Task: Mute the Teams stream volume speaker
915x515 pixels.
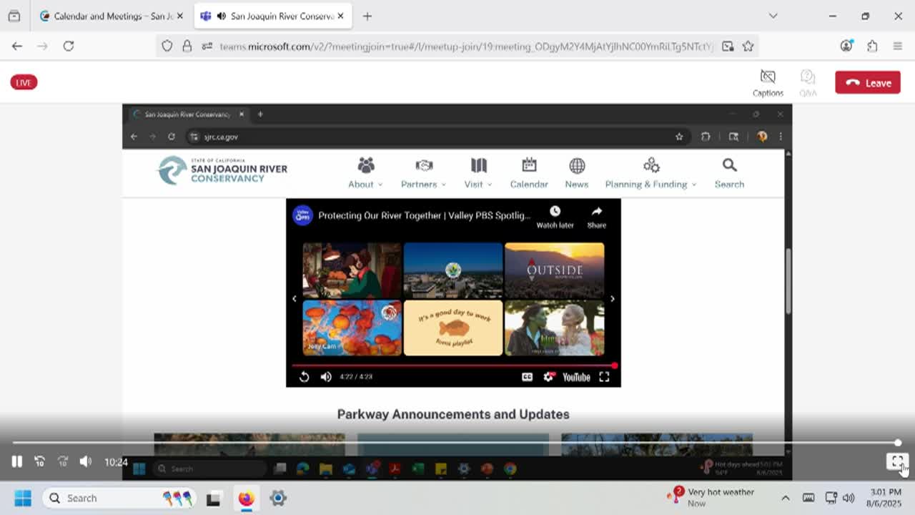Action: tap(86, 462)
